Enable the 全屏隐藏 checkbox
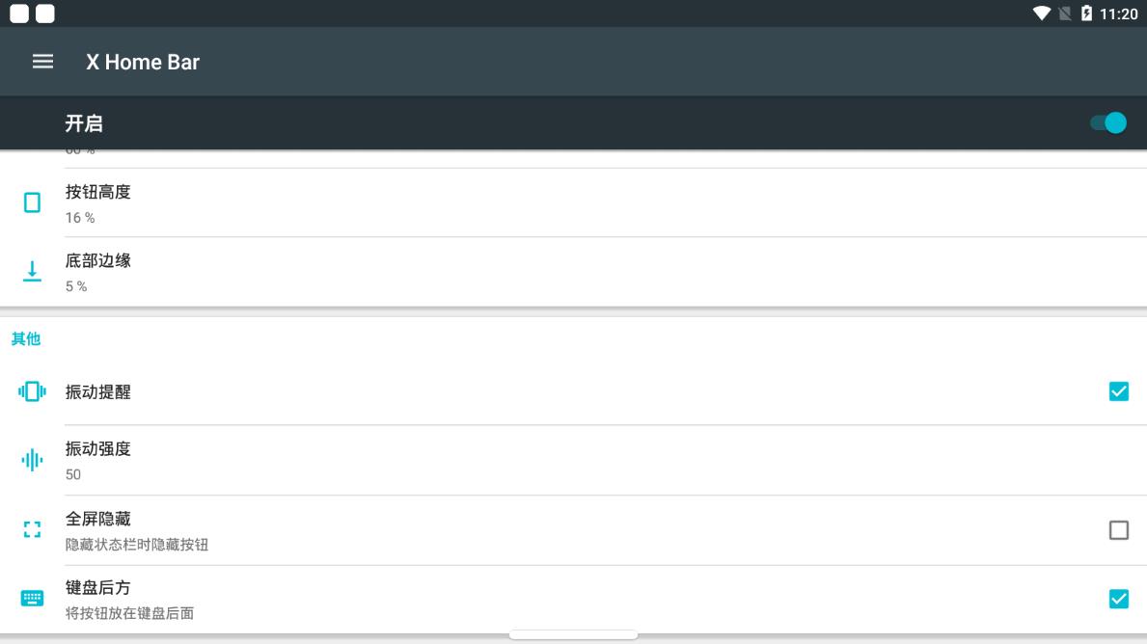The width and height of the screenshot is (1147, 644). (1118, 530)
